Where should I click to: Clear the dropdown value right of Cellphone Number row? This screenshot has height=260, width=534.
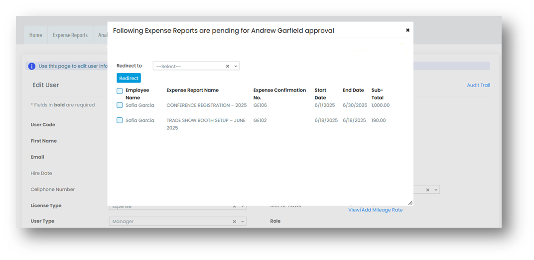[x=428, y=190]
